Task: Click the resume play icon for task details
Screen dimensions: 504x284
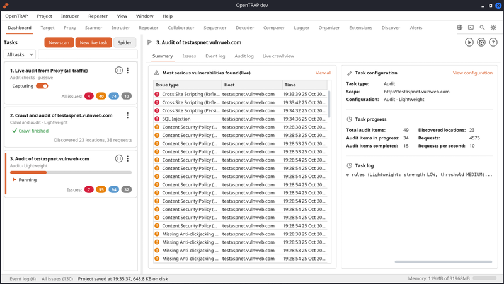Action: tap(469, 42)
